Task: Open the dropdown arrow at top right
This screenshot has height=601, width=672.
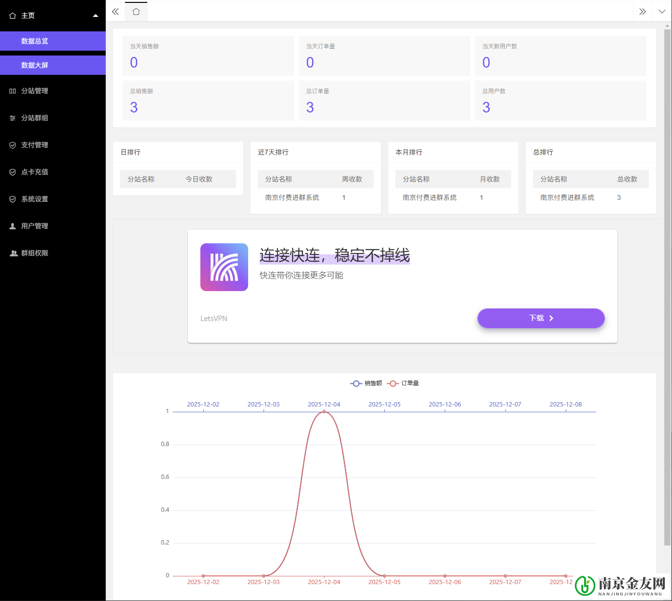Action: pyautogui.click(x=661, y=11)
